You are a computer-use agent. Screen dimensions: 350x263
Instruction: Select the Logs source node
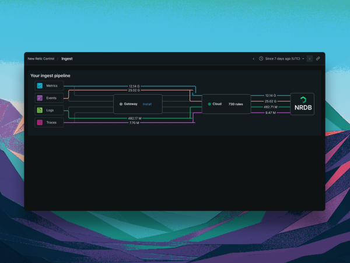[49, 110]
